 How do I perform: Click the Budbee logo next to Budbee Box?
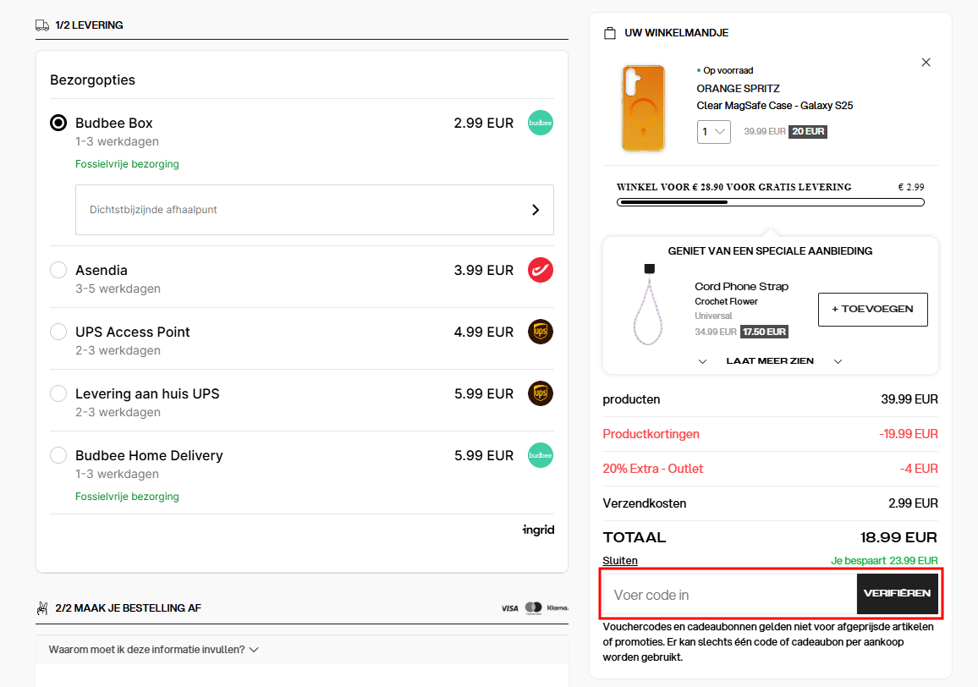(x=541, y=123)
